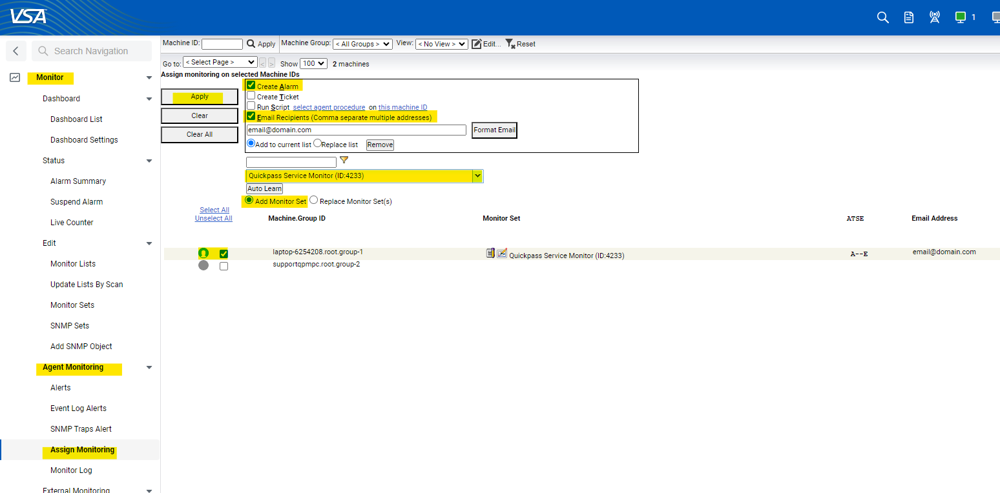Click the Select All link
Screen dimensions: 1000x493
coord(214,210)
